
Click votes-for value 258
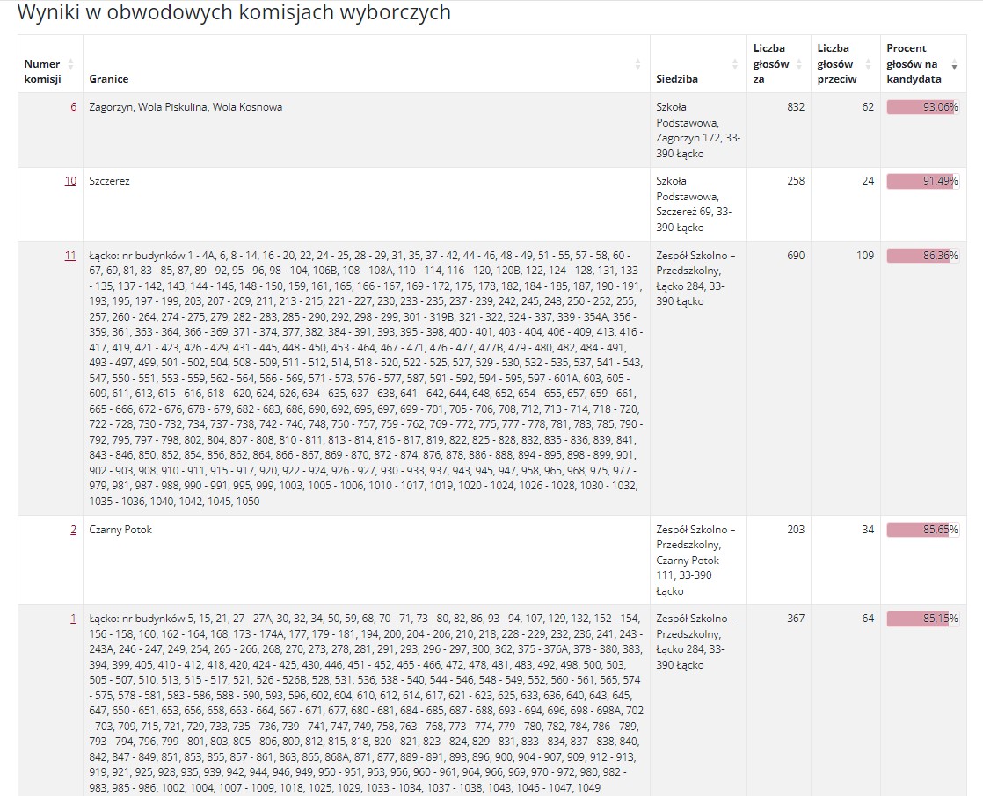796,181
